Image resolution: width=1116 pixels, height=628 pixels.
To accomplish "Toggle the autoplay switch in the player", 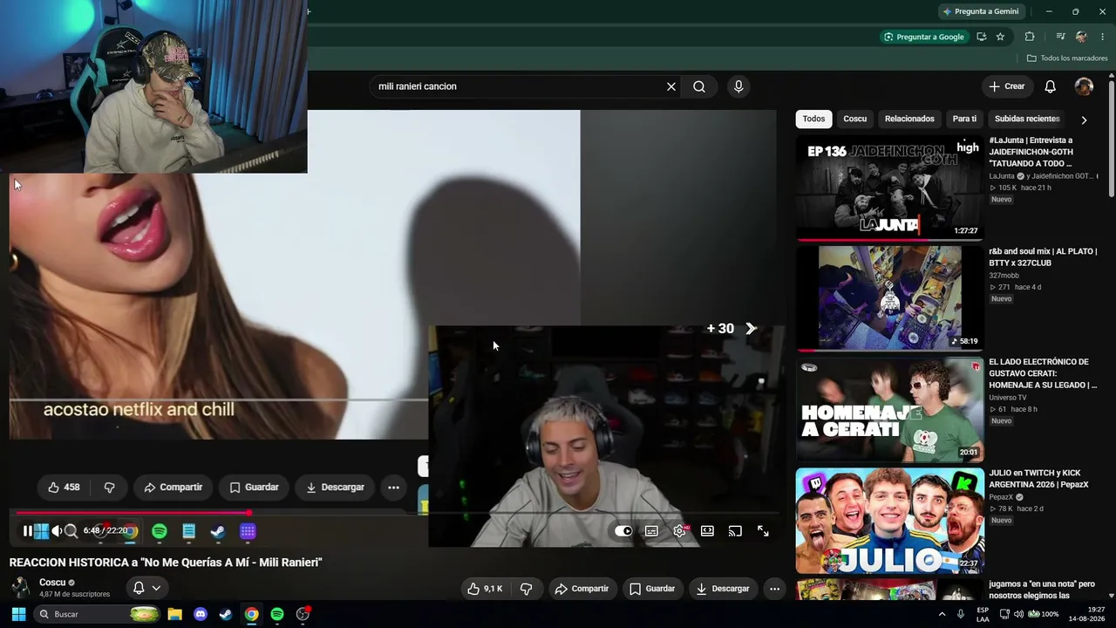I will 623,531.
